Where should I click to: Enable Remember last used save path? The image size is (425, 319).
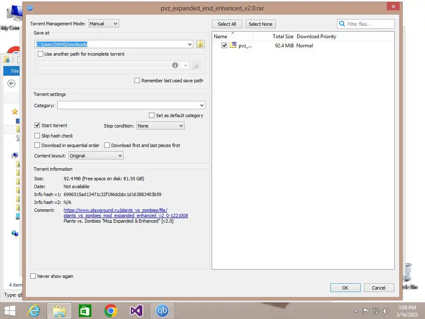coord(137,80)
